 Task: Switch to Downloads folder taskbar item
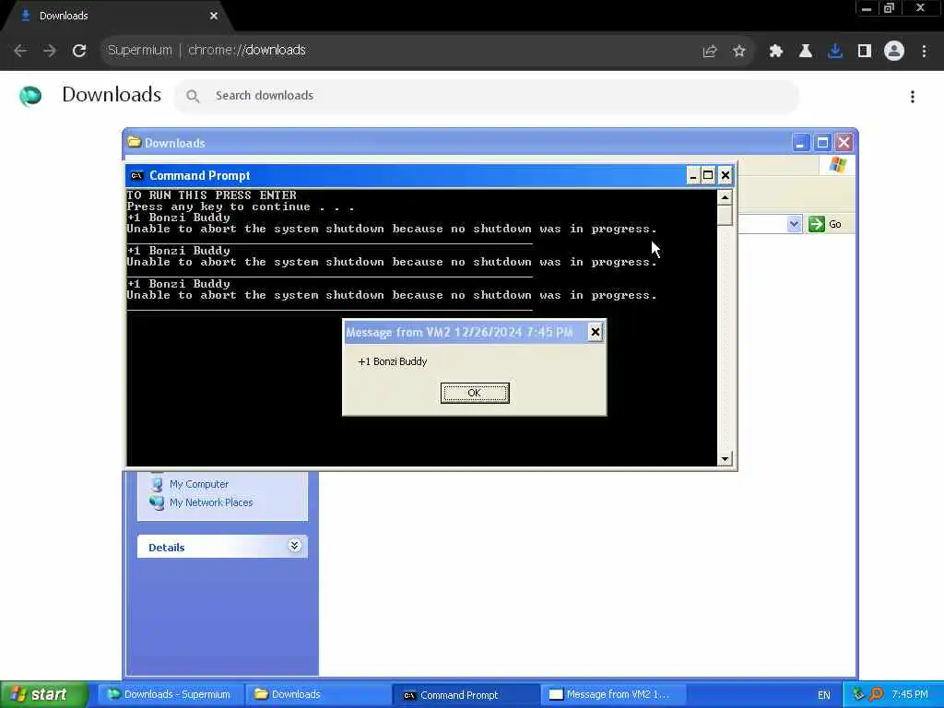tap(318, 695)
